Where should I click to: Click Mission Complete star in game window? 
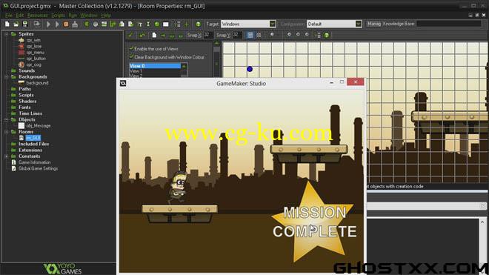click(x=313, y=222)
